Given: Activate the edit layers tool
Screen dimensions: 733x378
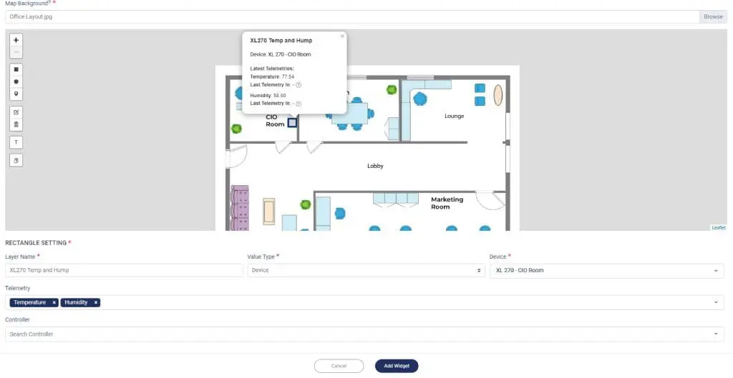Looking at the screenshot, I should coord(16,112).
